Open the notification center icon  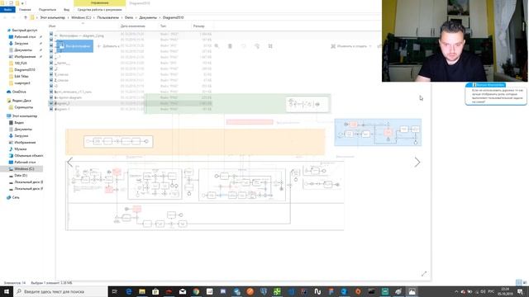pyautogui.click(x=520, y=291)
